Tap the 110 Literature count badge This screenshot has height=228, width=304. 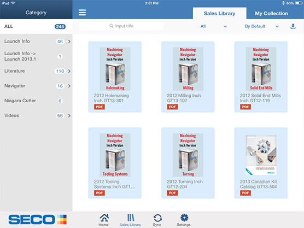[x=60, y=71]
